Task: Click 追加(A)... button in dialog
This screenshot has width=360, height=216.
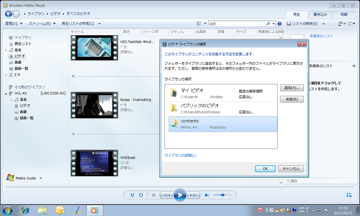Action: click(292, 88)
